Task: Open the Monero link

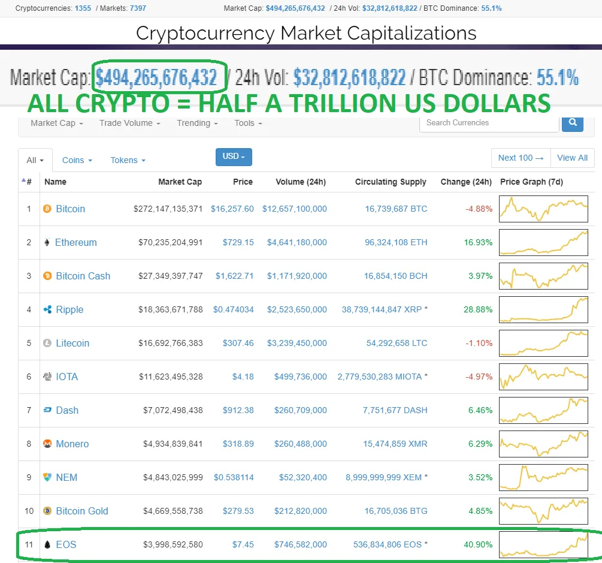Action: point(72,444)
